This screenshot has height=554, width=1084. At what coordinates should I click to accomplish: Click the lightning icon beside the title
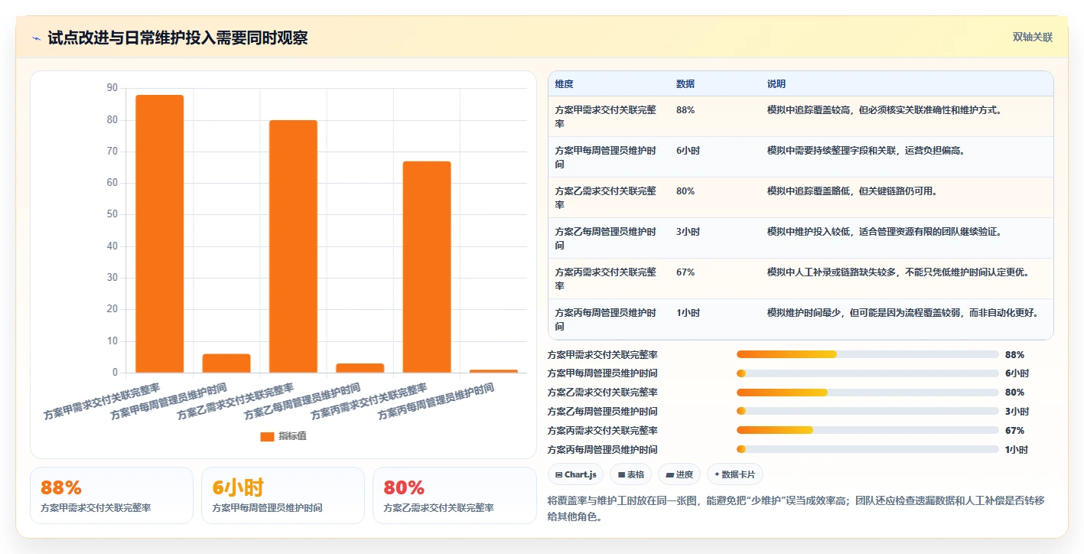[x=37, y=37]
